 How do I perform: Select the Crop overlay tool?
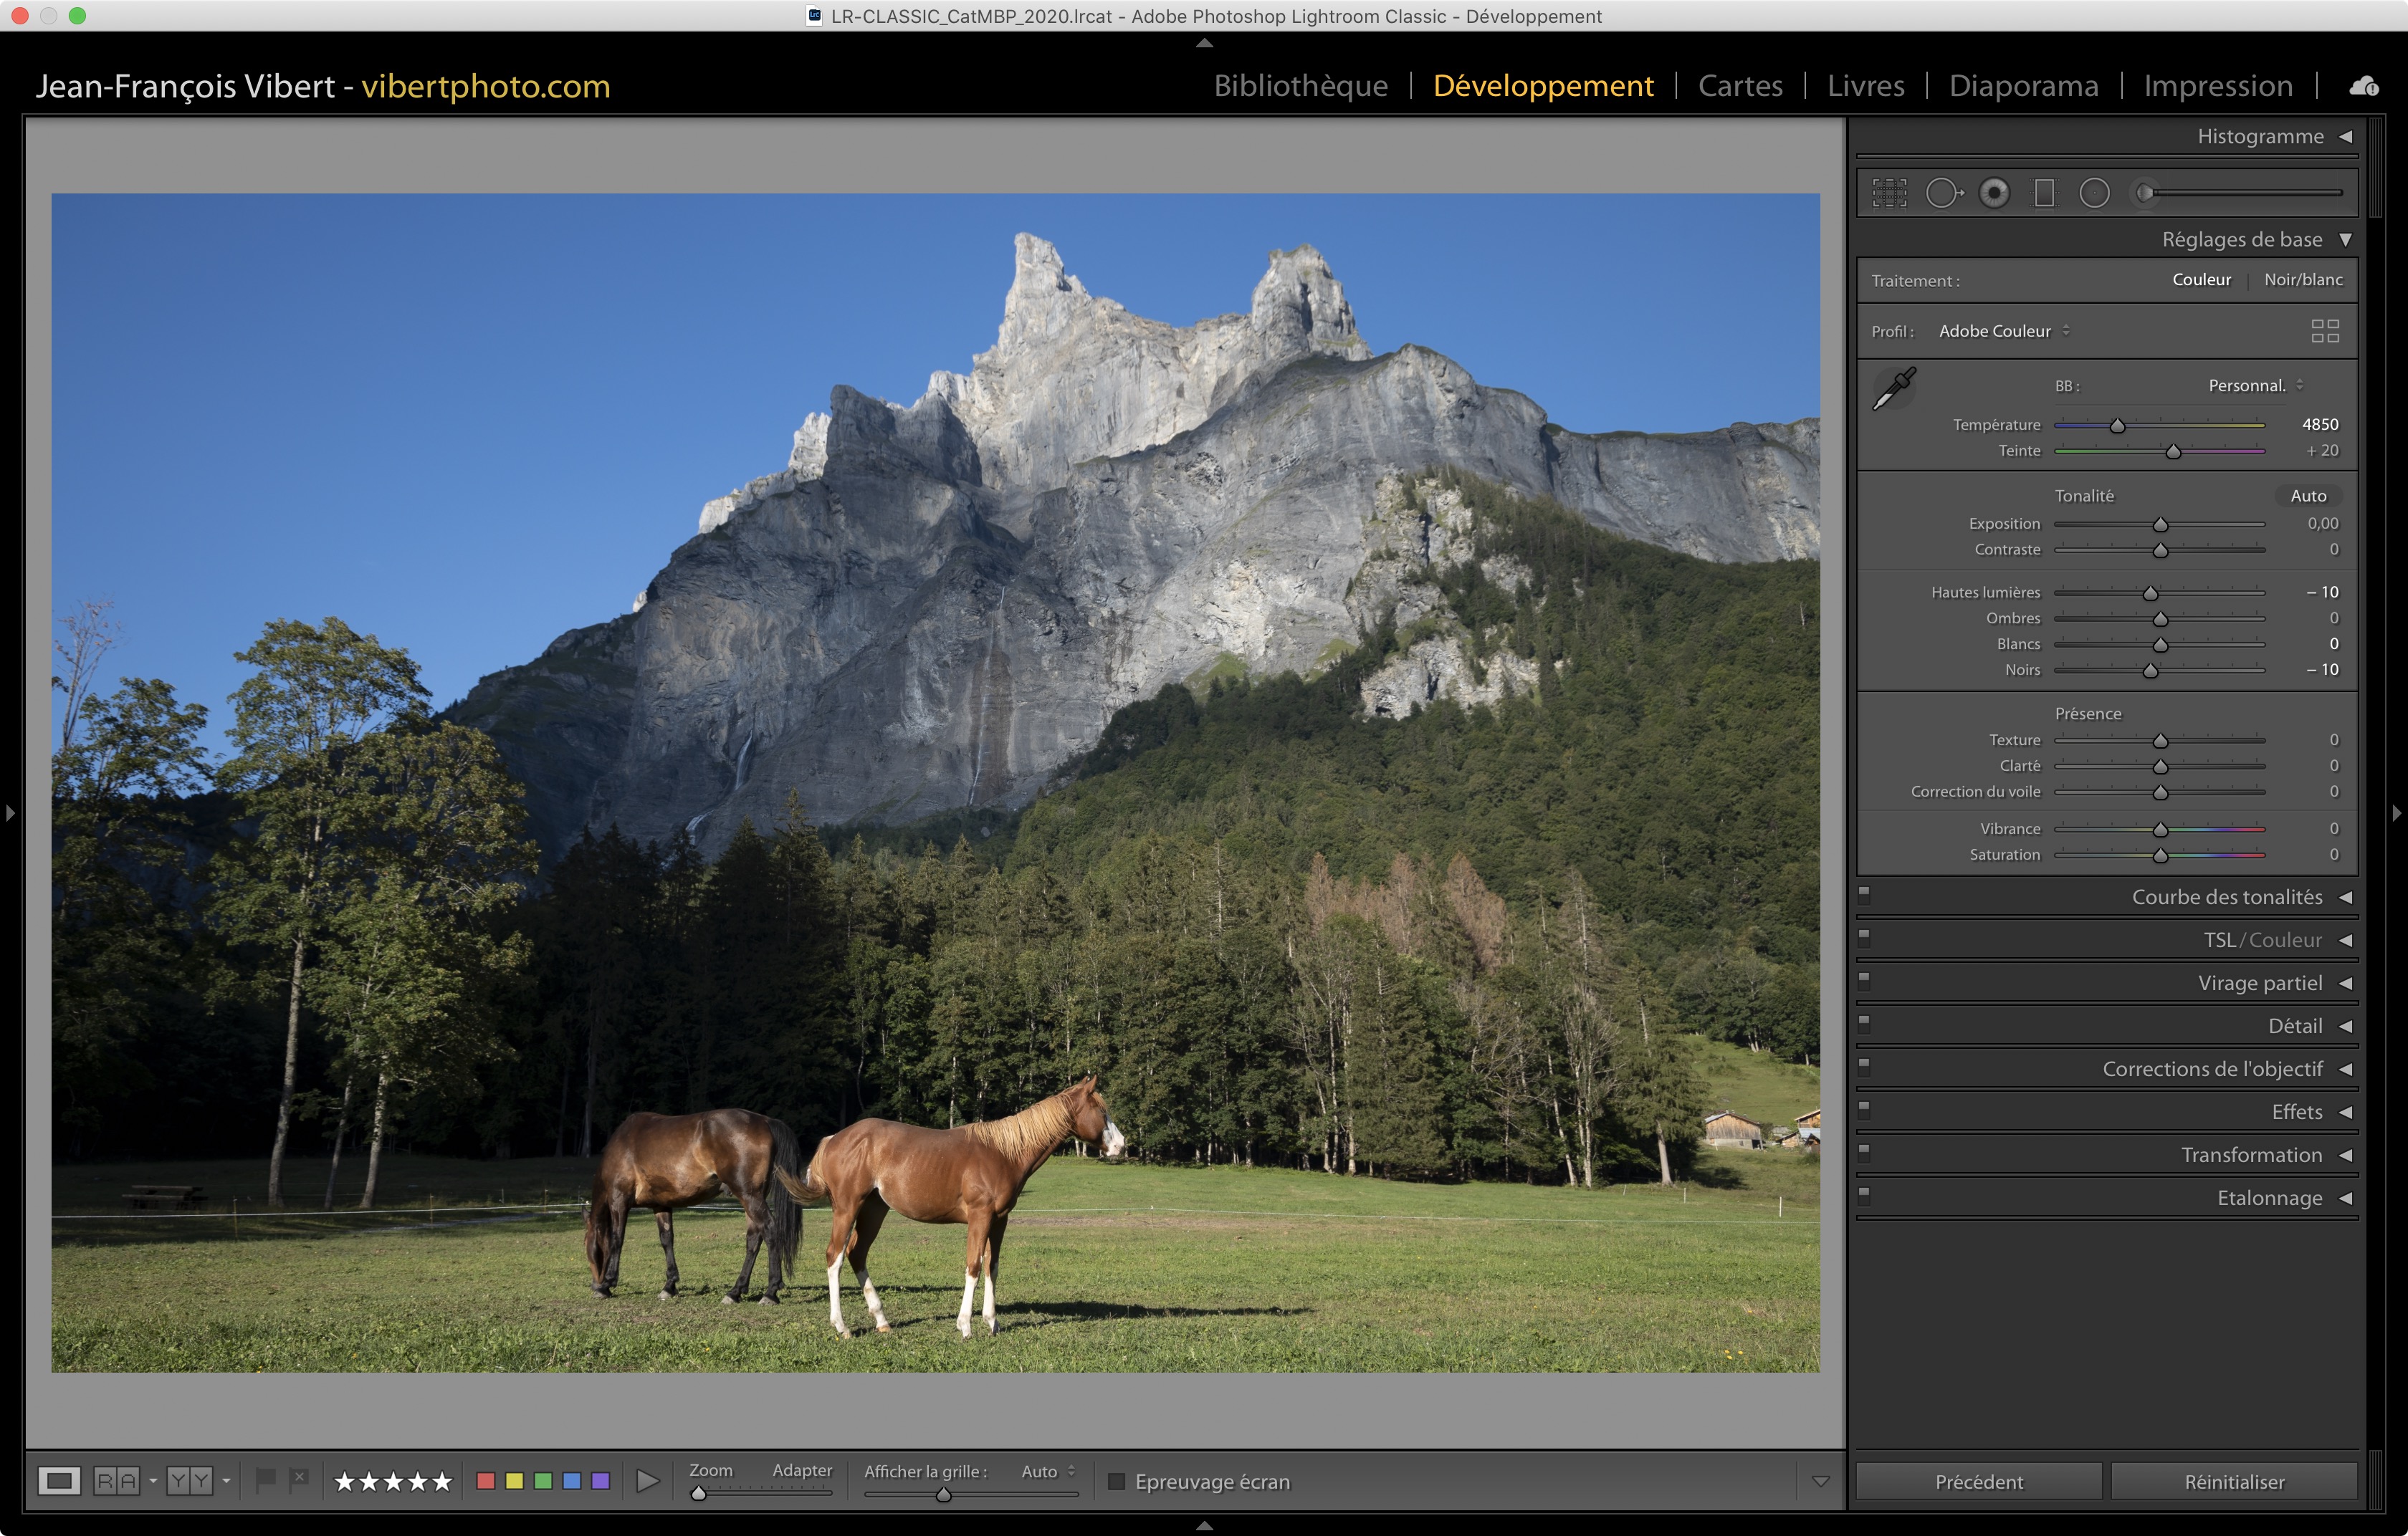pos(1889,193)
